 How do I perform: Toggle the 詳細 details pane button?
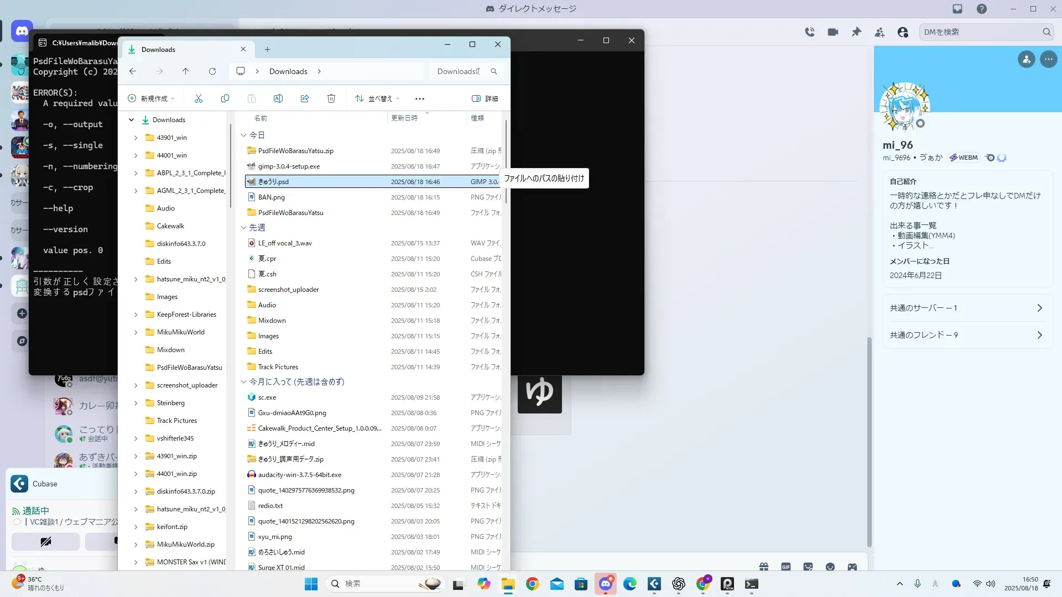(485, 98)
